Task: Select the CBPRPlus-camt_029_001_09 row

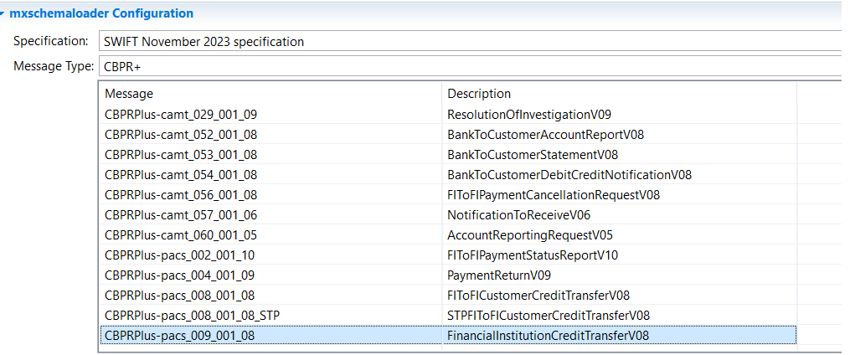Action: pos(179,114)
